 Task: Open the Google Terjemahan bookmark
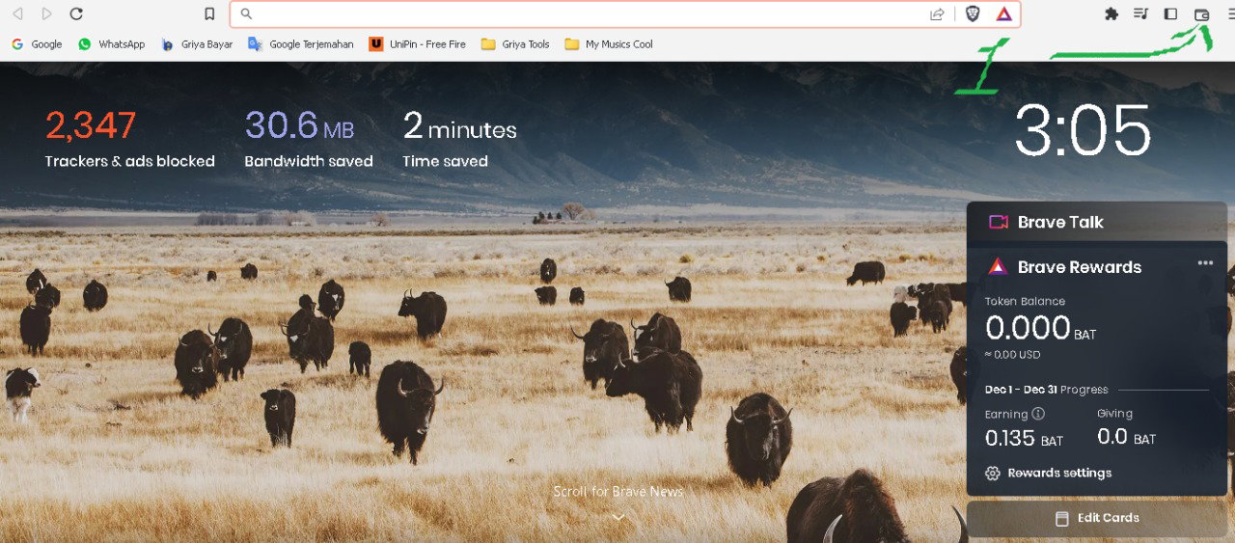click(301, 44)
